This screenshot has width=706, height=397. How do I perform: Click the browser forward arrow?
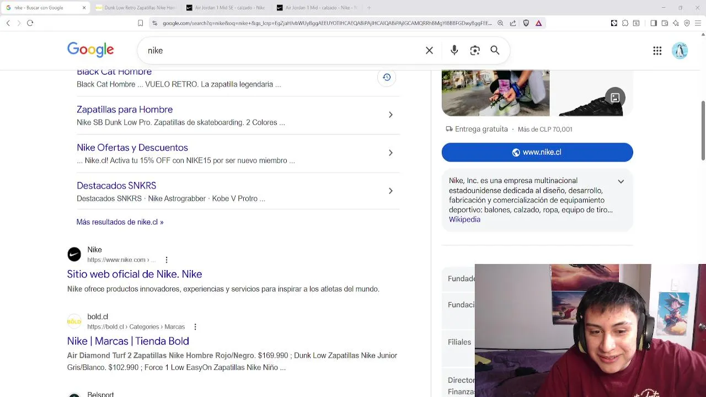(19, 23)
